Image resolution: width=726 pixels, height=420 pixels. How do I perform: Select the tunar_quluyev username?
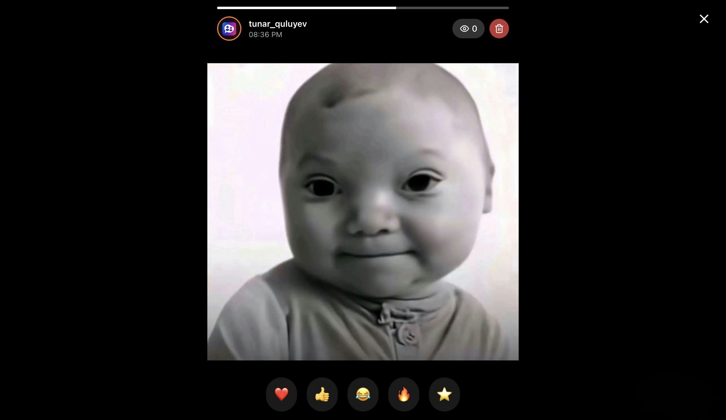coord(278,23)
